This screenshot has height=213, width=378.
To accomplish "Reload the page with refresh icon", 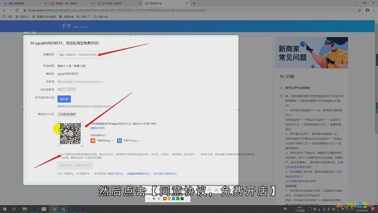I will tap(17, 10).
